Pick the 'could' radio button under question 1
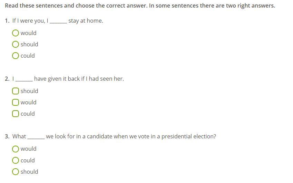This screenshot has height=183, width=293. coord(16,56)
